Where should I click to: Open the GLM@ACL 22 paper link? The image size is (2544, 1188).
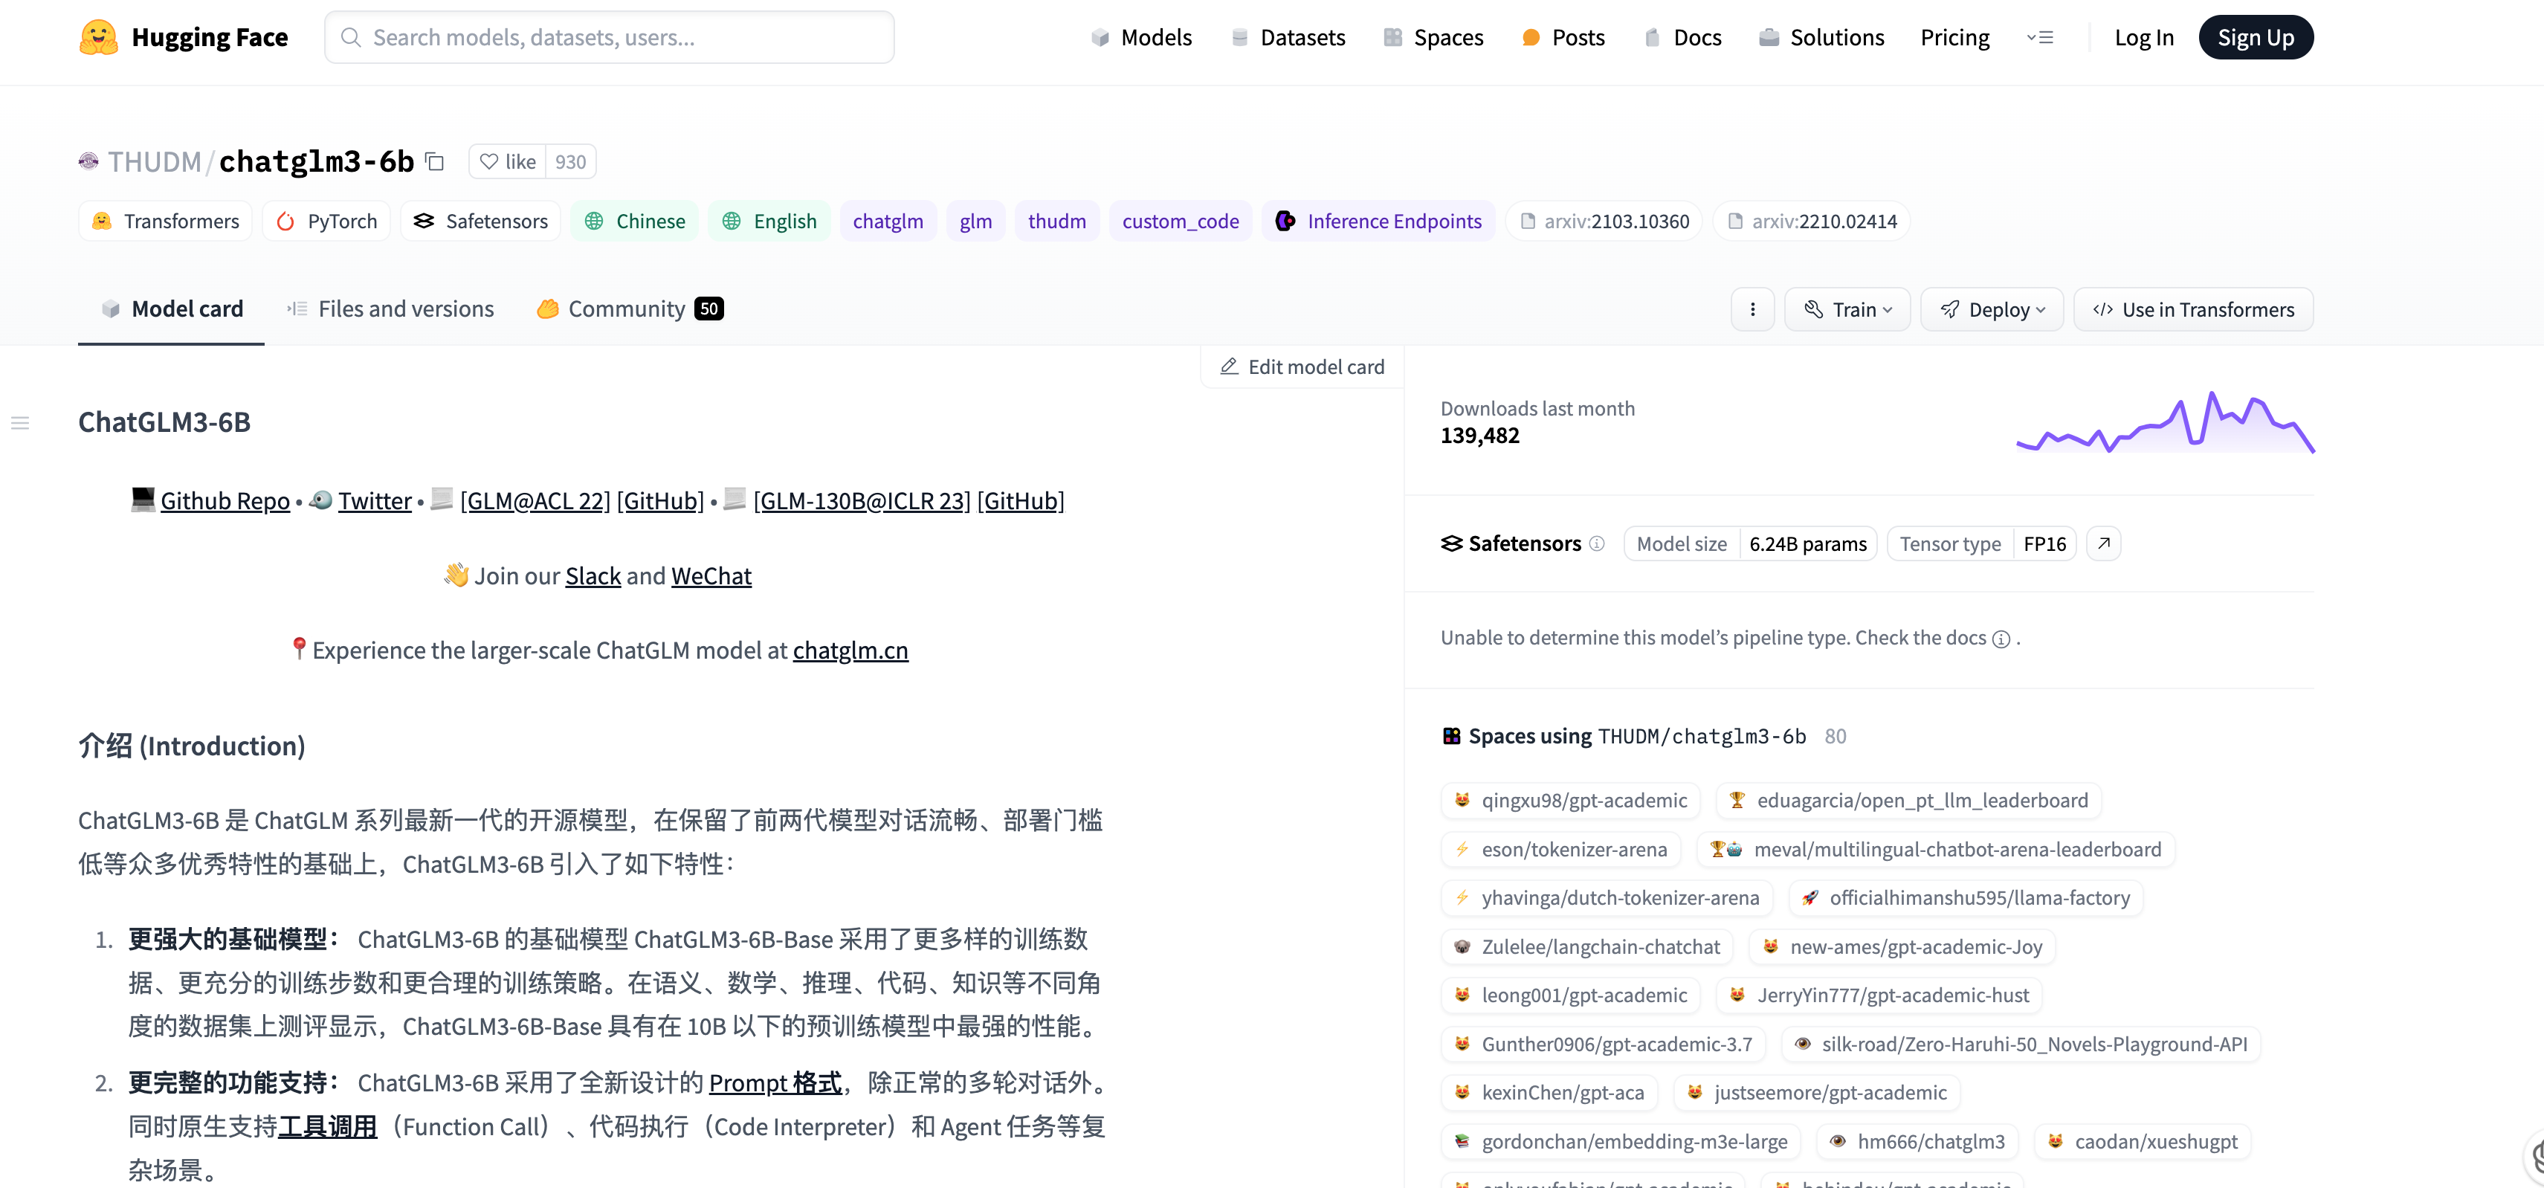click(x=535, y=500)
